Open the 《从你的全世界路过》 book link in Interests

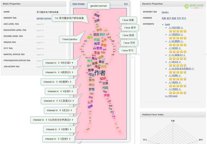pos(181,69)
